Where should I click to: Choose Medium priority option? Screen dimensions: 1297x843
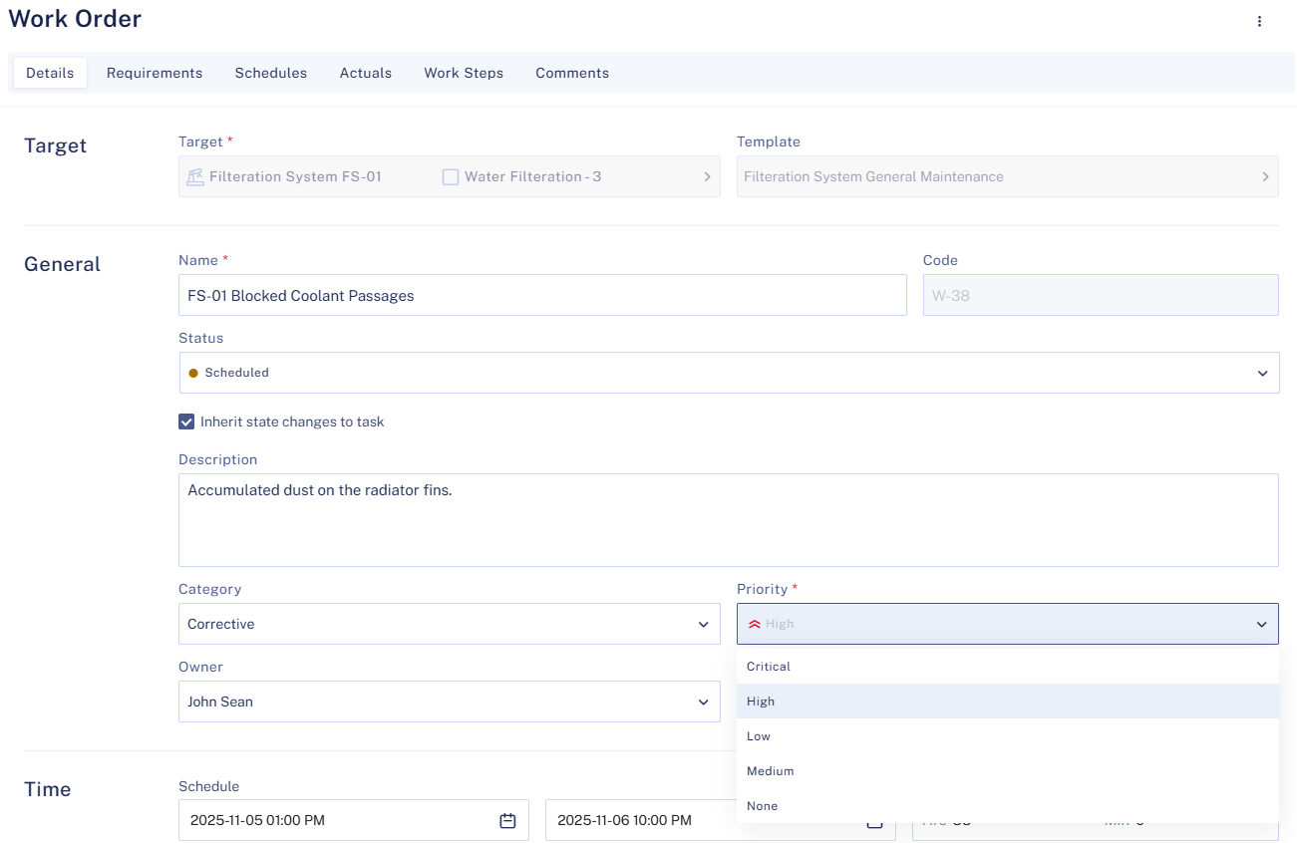click(x=770, y=771)
